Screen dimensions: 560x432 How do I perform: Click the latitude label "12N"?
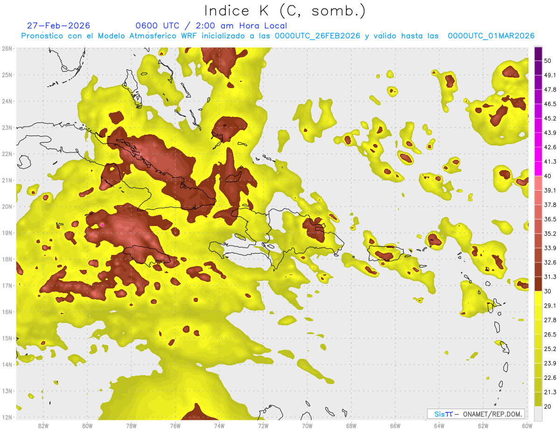[x=7, y=417]
